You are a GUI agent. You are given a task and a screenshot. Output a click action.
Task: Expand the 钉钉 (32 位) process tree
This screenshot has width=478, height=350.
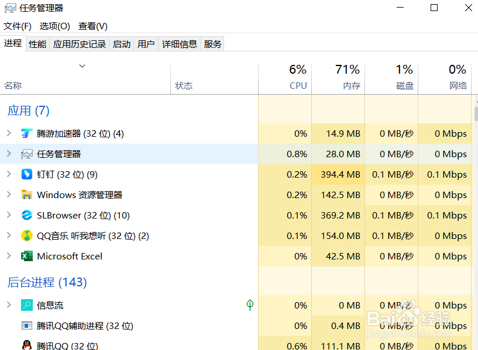point(9,174)
